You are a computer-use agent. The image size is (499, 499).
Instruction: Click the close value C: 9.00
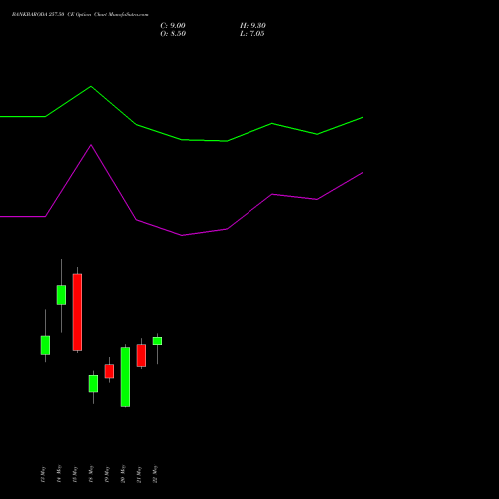click(x=173, y=26)
